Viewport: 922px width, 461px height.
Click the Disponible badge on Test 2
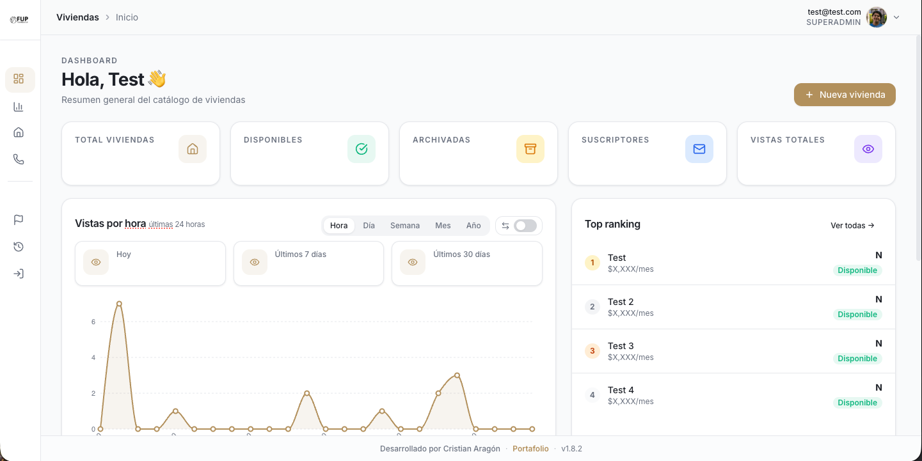pos(857,315)
